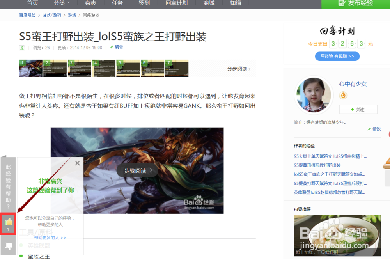
Task: Click step thumbnail 3 in the preview strip
Action: 79,68
